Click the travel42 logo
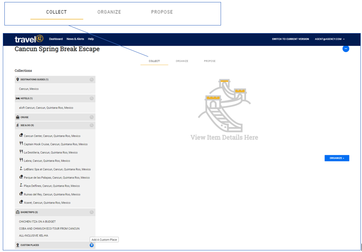The width and height of the screenshot is (362, 252). point(29,39)
